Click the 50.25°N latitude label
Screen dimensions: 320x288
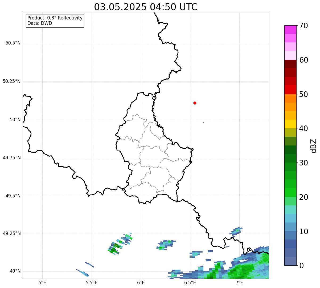pyautogui.click(x=12, y=81)
